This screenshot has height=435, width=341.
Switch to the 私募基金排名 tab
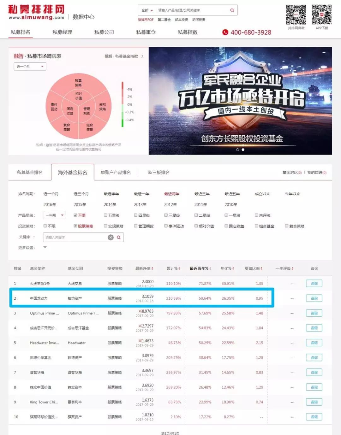pos(30,172)
